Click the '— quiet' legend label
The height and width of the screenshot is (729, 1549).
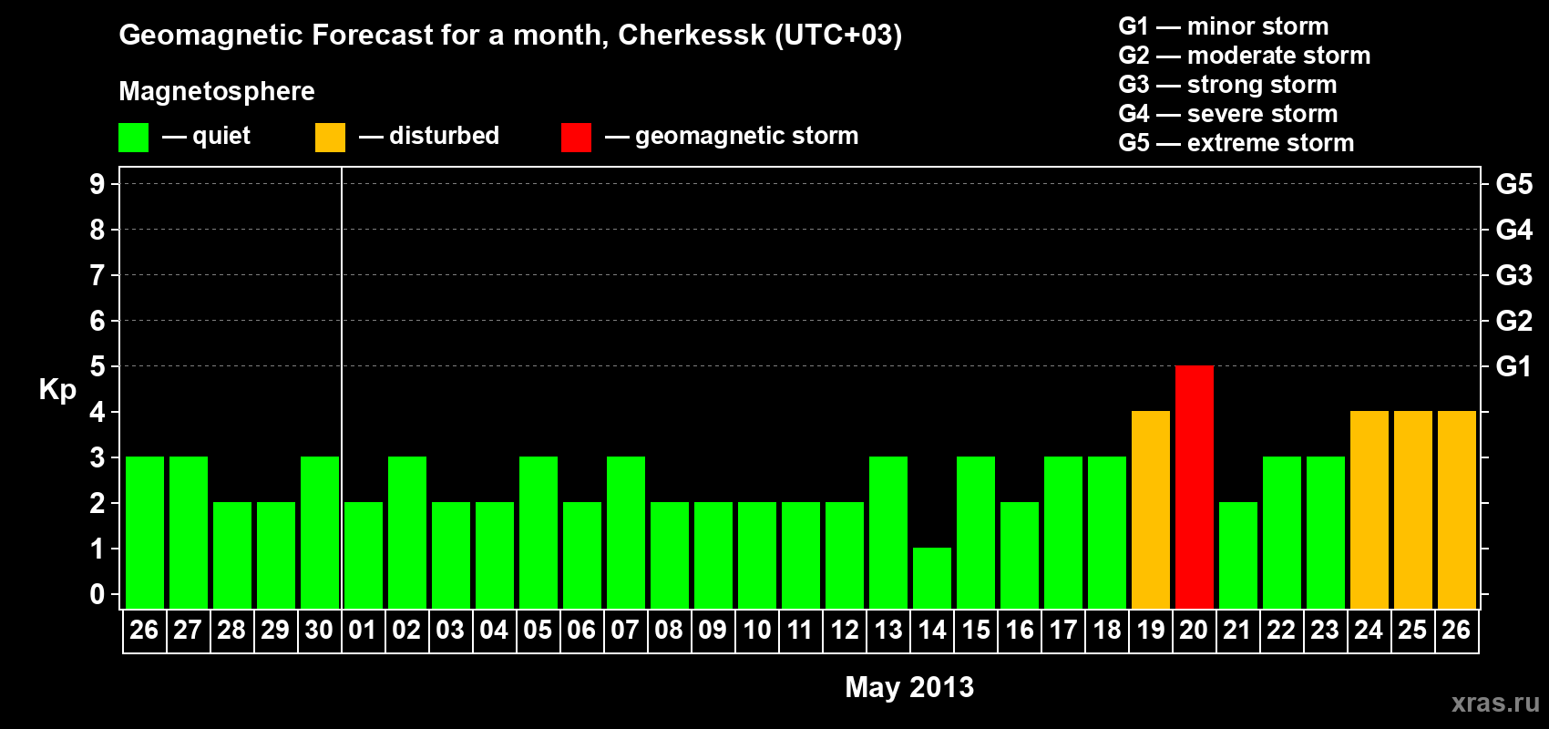tap(206, 136)
